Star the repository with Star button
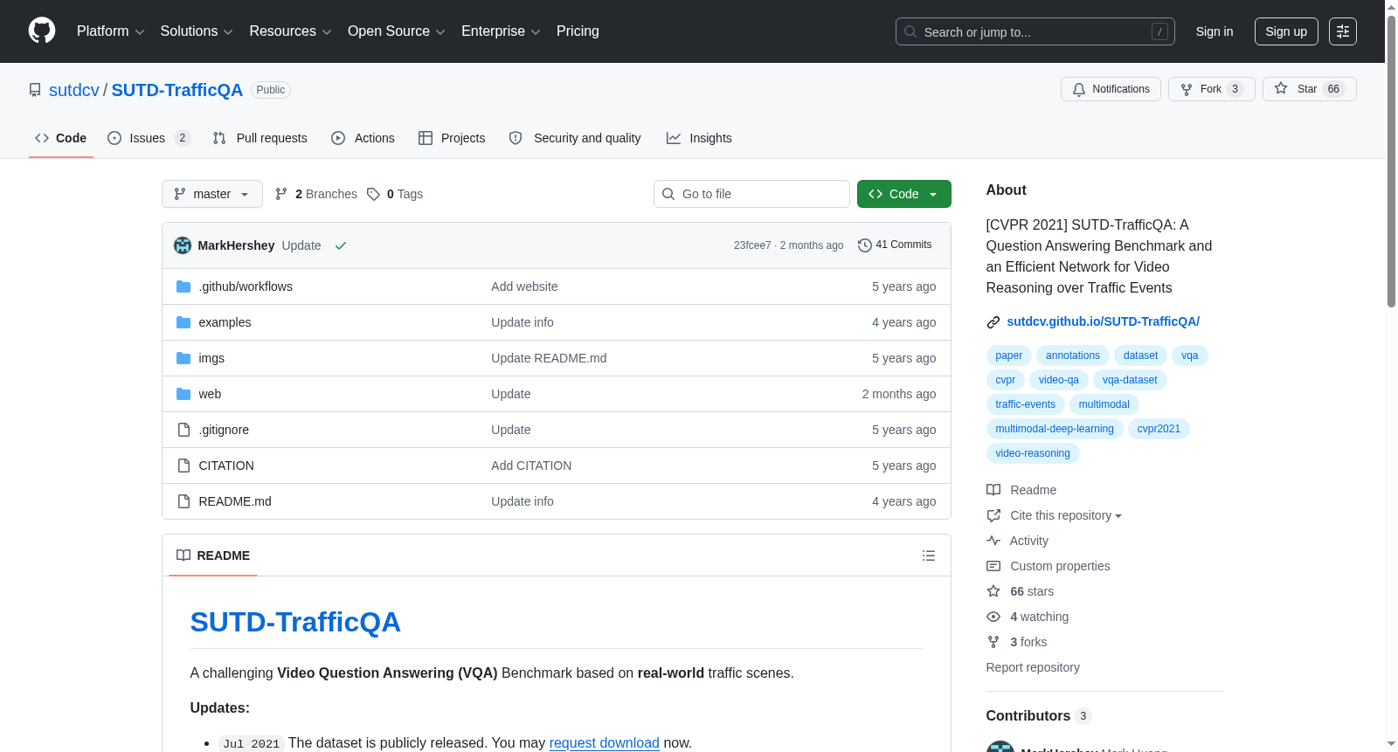Image resolution: width=1398 pixels, height=752 pixels. pos(1309,89)
